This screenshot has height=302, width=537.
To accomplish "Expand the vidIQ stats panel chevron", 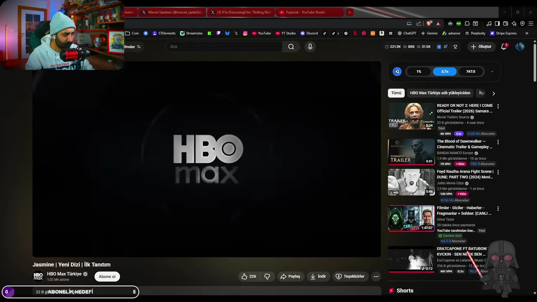I will (x=492, y=72).
